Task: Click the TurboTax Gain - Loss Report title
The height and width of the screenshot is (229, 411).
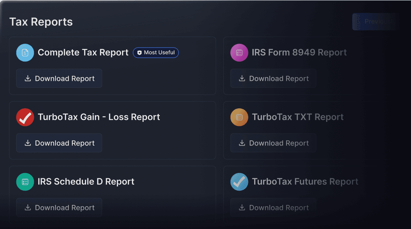Action: click(x=99, y=117)
